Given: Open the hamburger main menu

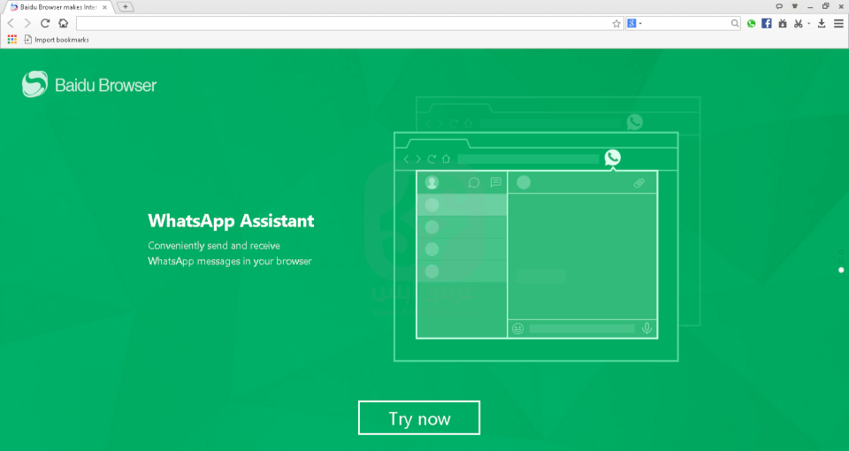Looking at the screenshot, I should (838, 24).
